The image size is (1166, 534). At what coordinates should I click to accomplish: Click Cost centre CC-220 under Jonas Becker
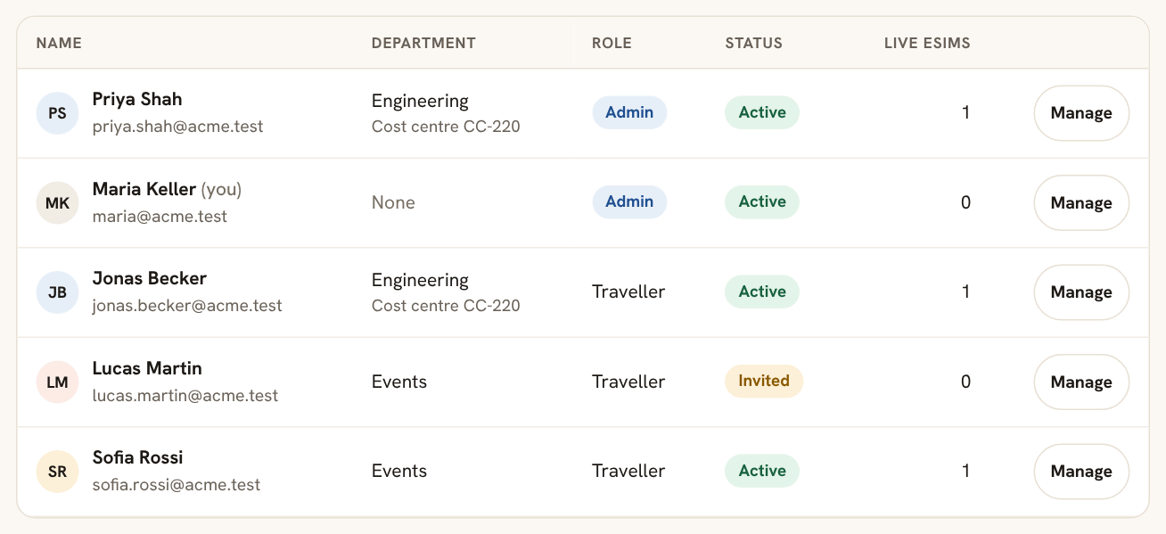pos(446,306)
